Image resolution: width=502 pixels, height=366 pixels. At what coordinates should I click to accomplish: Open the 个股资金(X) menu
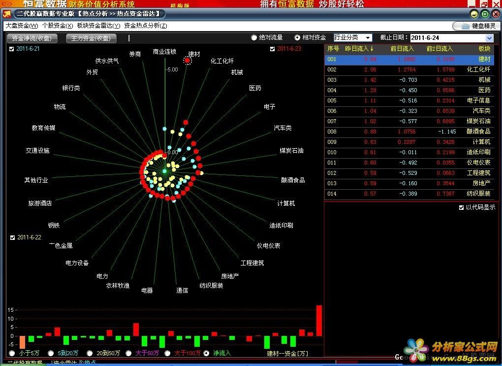click(58, 26)
